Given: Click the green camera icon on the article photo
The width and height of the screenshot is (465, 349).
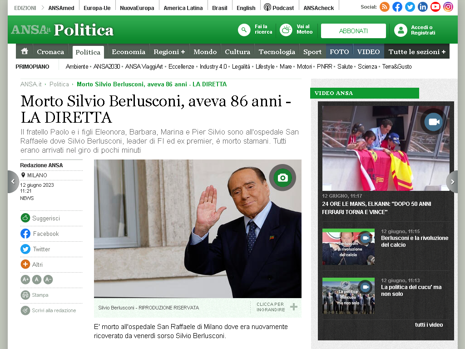Looking at the screenshot, I should 282,178.
